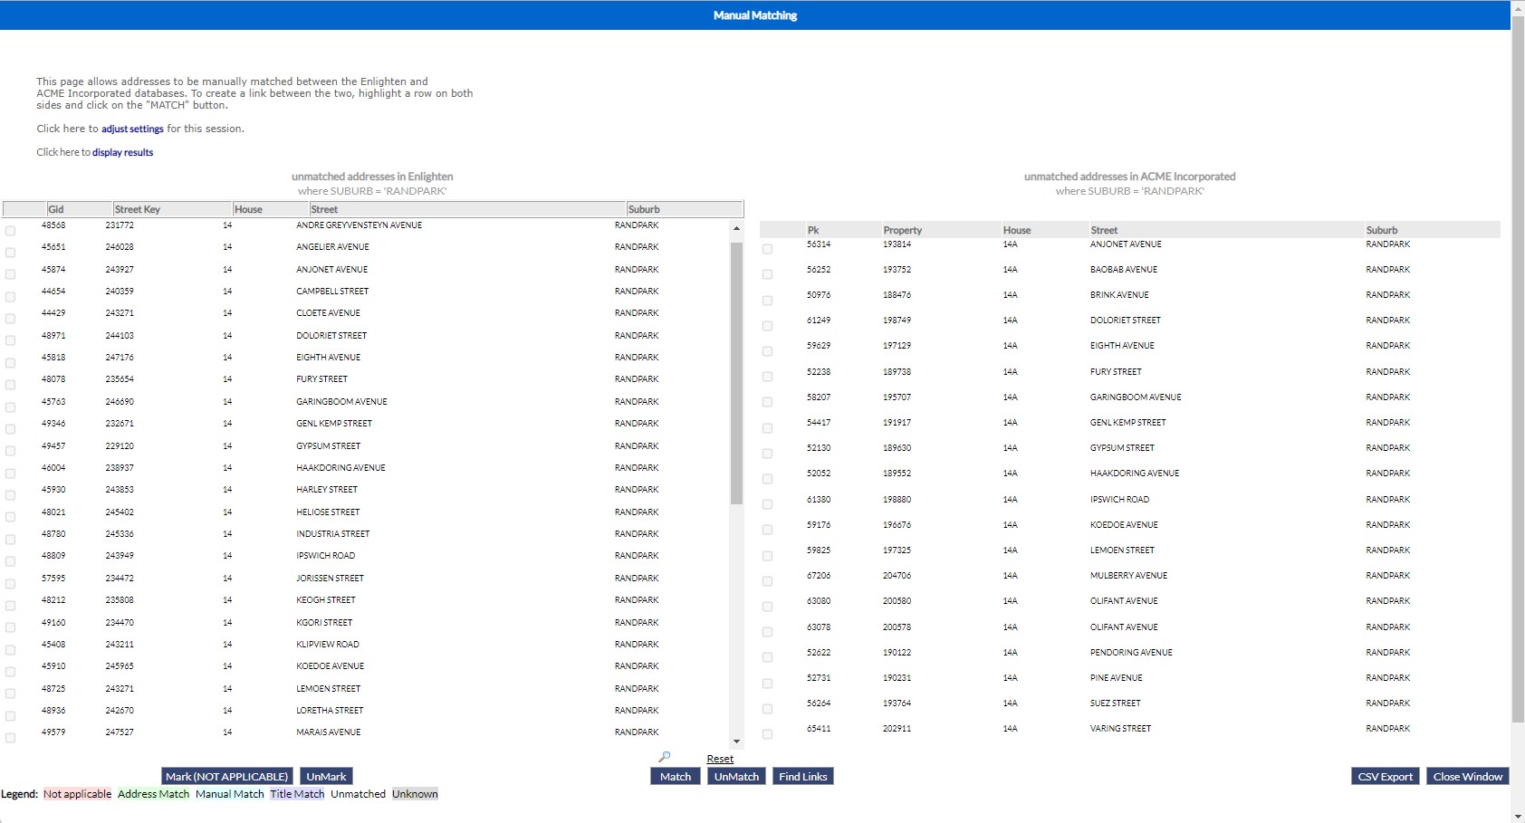Image resolution: width=1525 pixels, height=823 pixels.
Task: Click the Enlighten list vertical scrollbar thumb
Action: [x=736, y=371]
